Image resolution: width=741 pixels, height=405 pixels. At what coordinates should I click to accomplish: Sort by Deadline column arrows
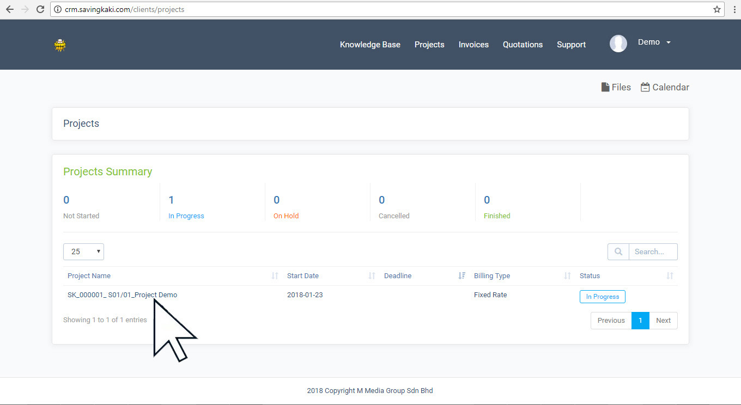(x=462, y=276)
